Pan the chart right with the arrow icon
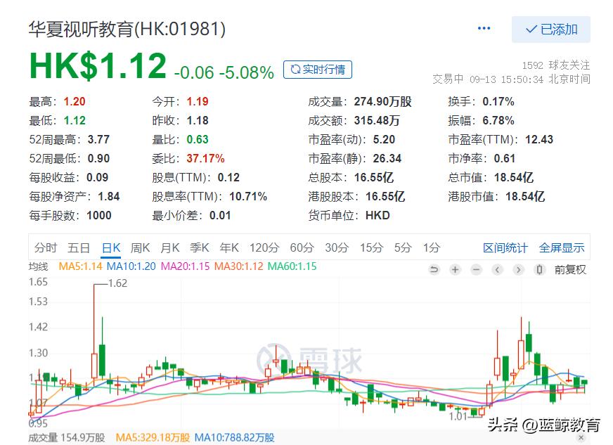Screen dimensions: 613x445 click(x=518, y=269)
